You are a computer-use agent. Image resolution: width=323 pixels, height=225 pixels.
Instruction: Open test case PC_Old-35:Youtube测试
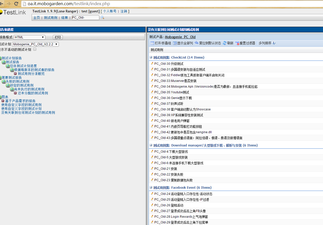pos(171,92)
